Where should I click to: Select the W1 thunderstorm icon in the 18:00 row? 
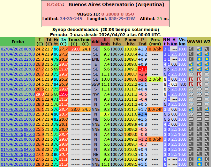(199, 79)
